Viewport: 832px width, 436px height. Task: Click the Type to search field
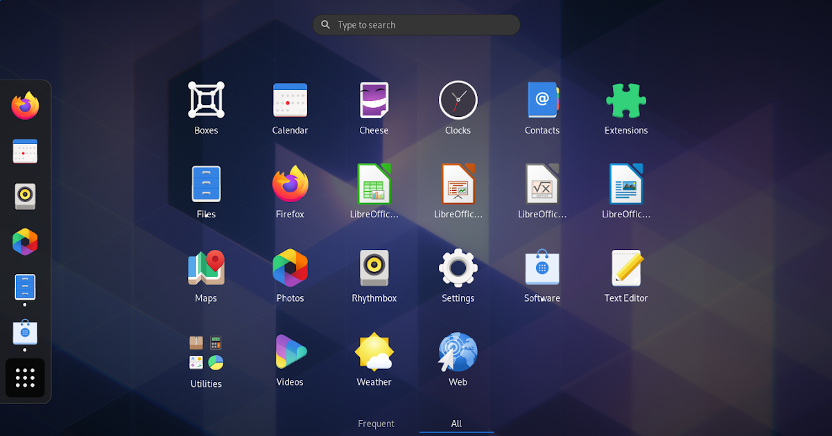pyautogui.click(x=415, y=24)
